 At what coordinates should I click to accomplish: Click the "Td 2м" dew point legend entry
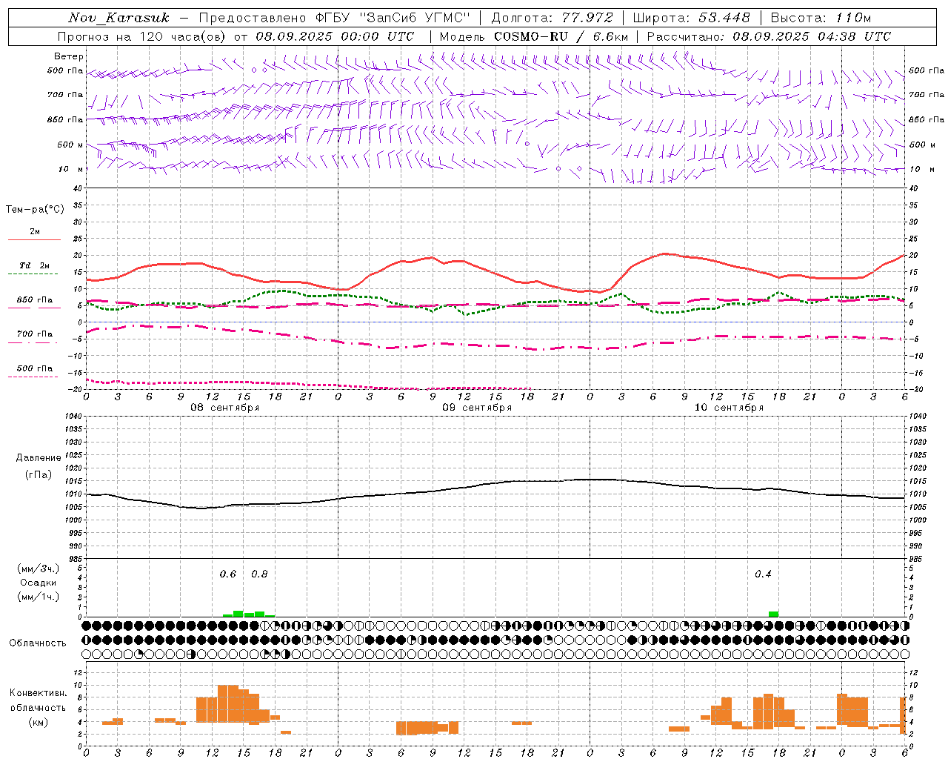(35, 265)
